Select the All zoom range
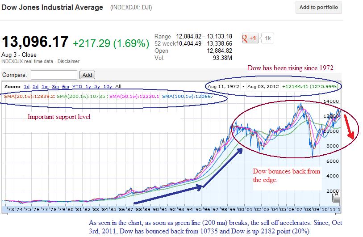The height and width of the screenshot is (237, 363). click(118, 86)
